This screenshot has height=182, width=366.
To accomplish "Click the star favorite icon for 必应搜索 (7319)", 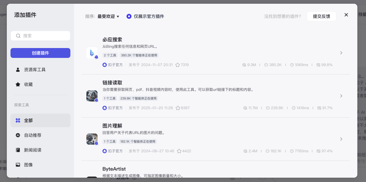I will [178, 65].
